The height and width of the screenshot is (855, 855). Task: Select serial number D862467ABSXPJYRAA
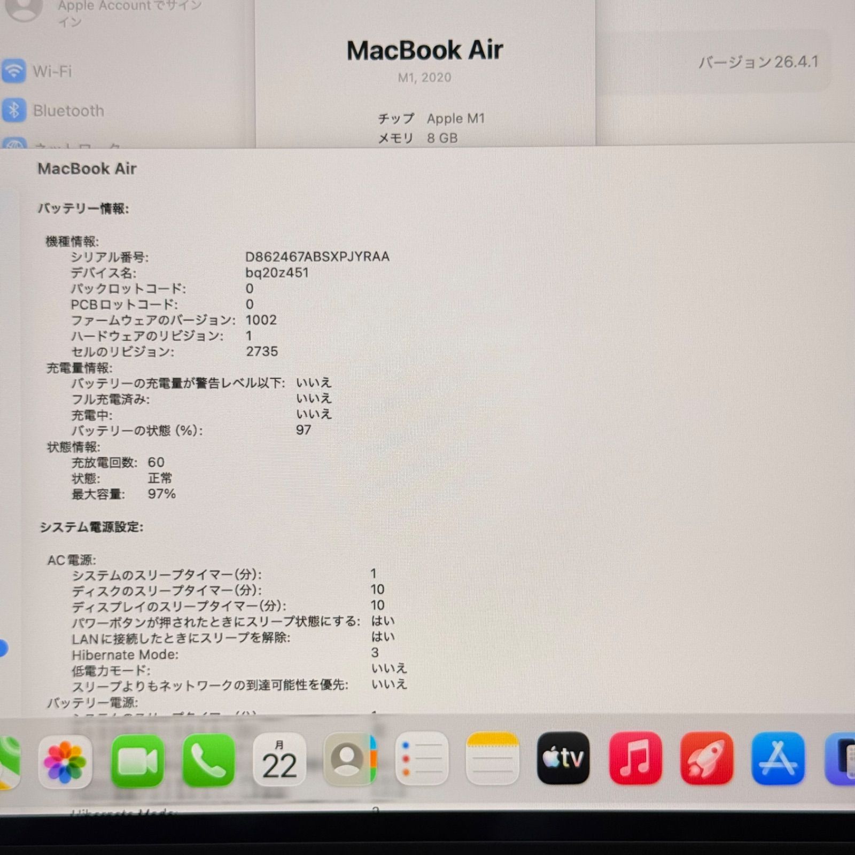point(317,256)
